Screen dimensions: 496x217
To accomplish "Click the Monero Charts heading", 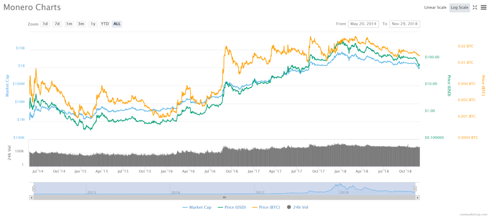I will (x=32, y=7).
